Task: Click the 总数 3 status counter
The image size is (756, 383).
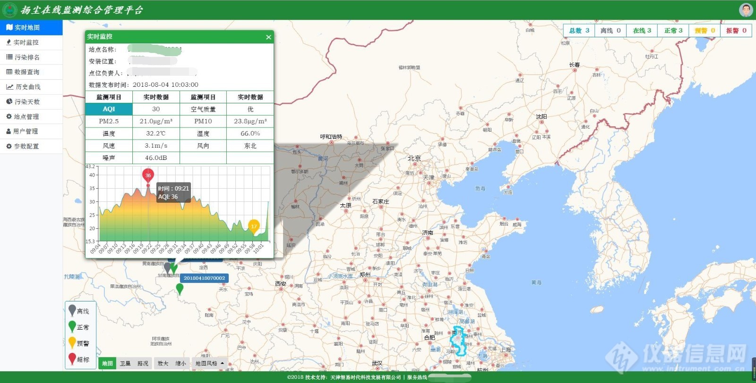Action: [579, 31]
